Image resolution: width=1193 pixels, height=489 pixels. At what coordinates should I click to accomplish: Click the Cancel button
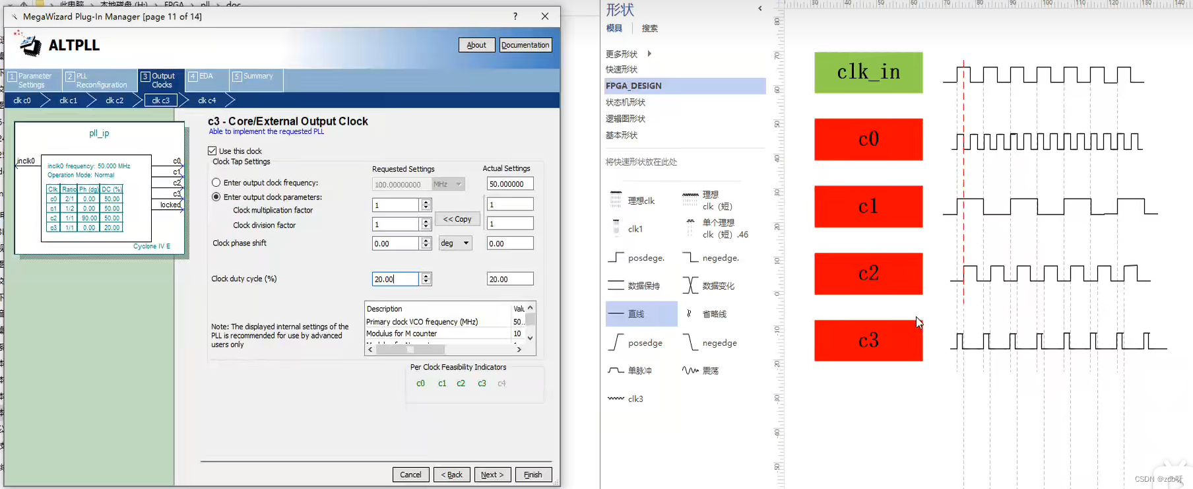point(410,474)
